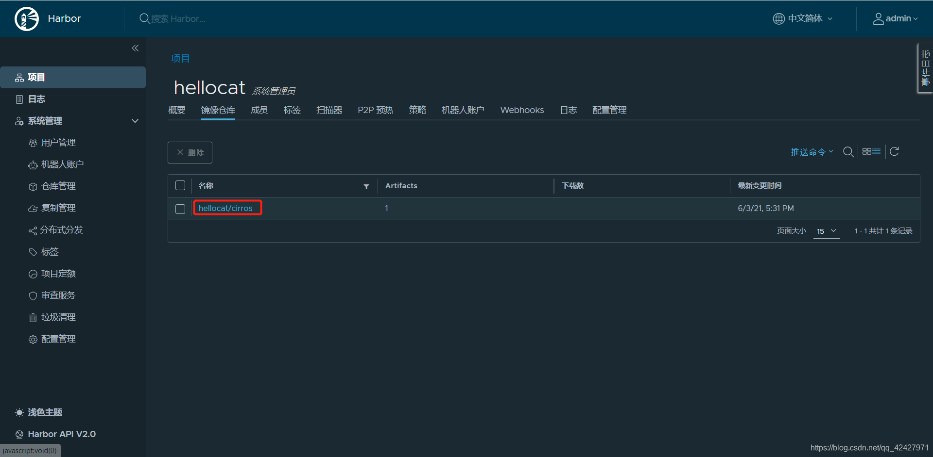Sort by 名称 column header
Screen dimensions: 933x457
pos(206,186)
